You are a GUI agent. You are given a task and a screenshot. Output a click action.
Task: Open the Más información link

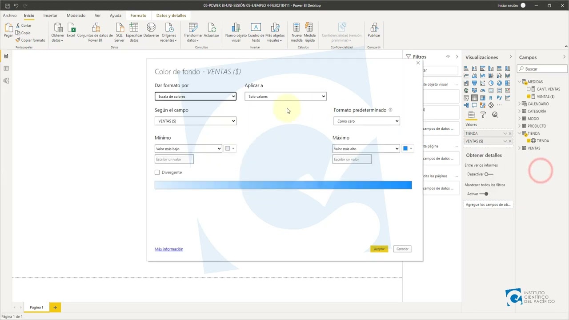point(169,249)
